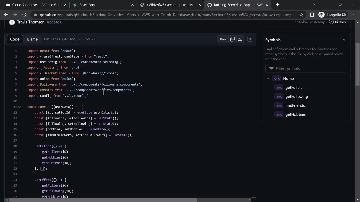
Task: Jump to getHobbies symbol
Action: tap(295, 114)
